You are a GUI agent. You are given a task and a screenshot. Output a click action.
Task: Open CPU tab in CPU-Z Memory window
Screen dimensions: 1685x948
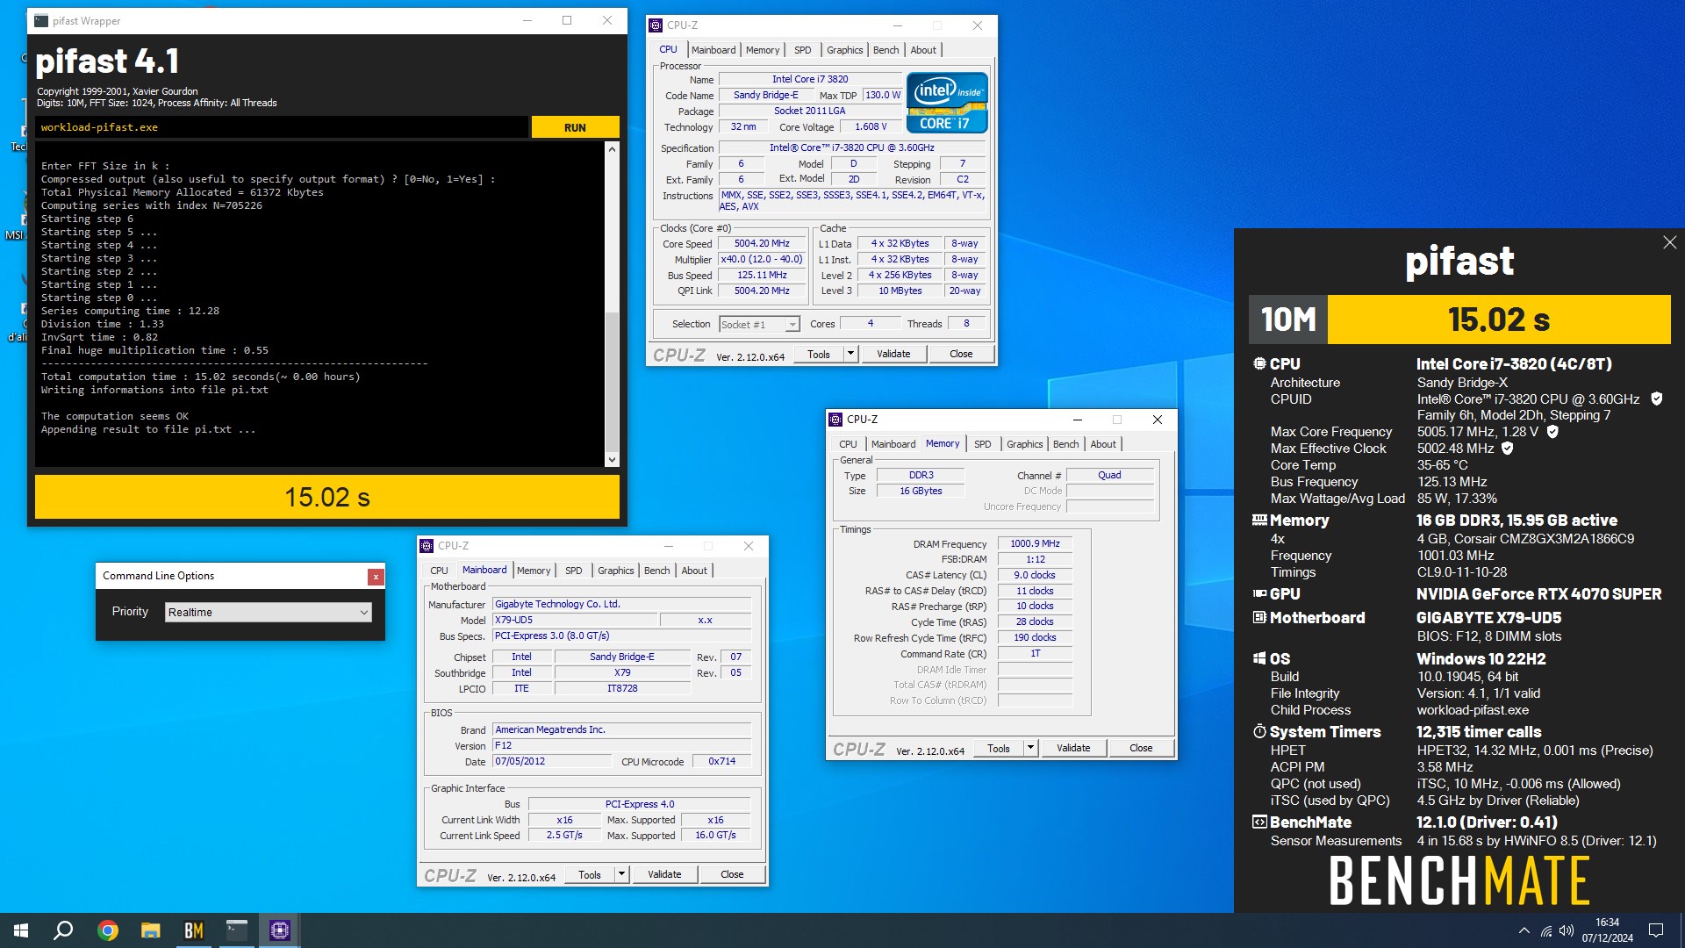pos(848,444)
